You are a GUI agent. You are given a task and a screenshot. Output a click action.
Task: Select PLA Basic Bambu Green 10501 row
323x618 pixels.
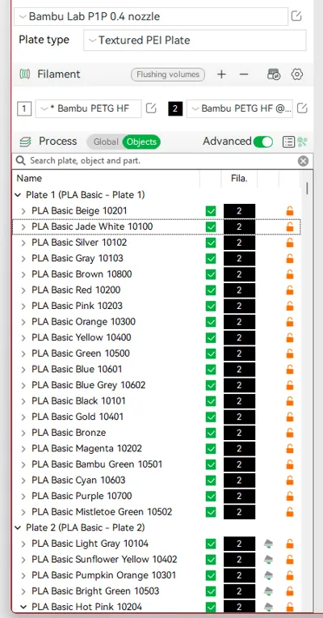point(157,464)
